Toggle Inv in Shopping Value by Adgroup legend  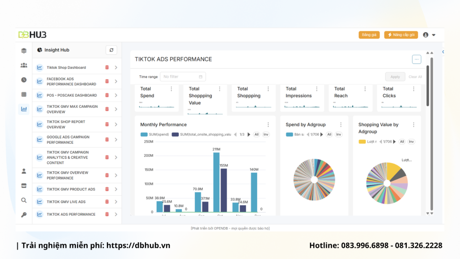click(411, 141)
